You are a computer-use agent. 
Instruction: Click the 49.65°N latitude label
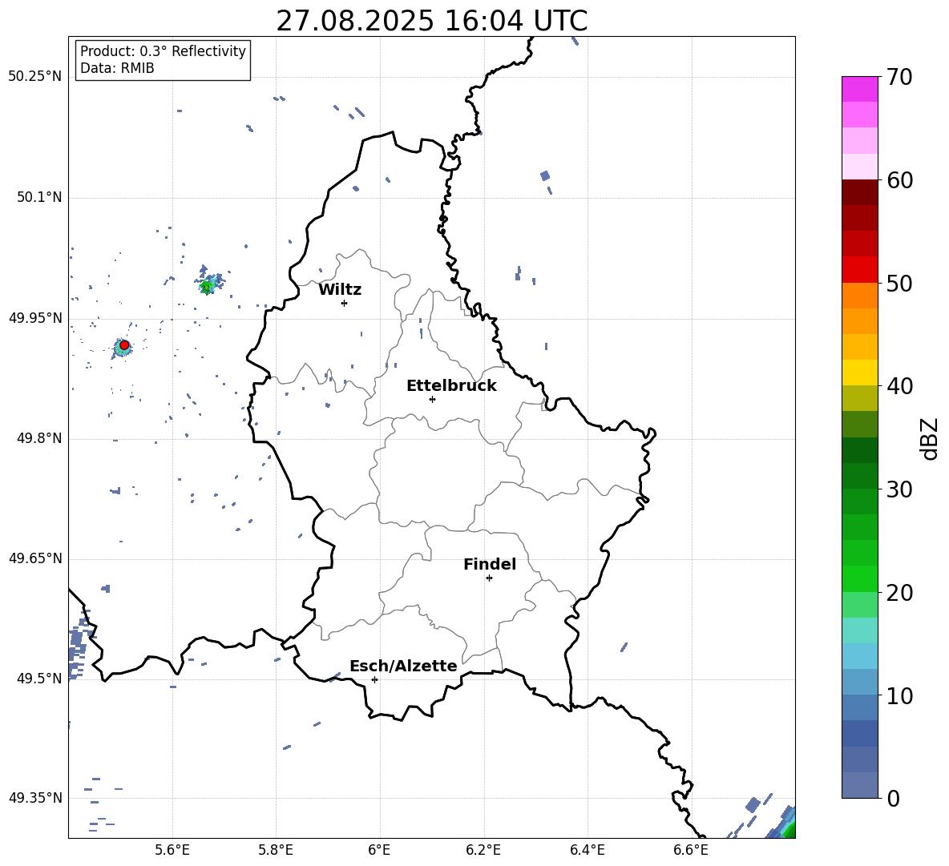coord(35,558)
